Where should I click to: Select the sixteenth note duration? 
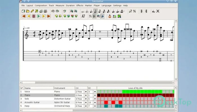click(x=100, y=11)
